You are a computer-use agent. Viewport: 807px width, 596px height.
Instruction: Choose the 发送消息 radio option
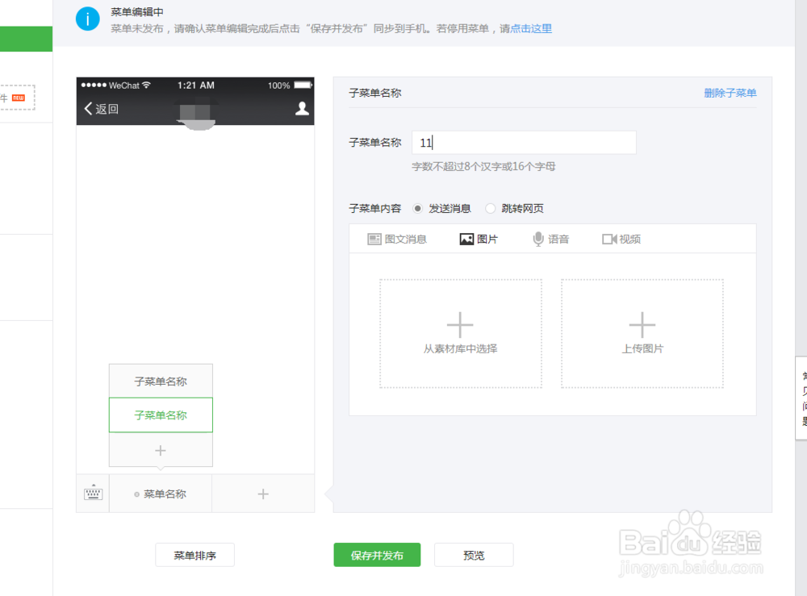[x=417, y=208]
